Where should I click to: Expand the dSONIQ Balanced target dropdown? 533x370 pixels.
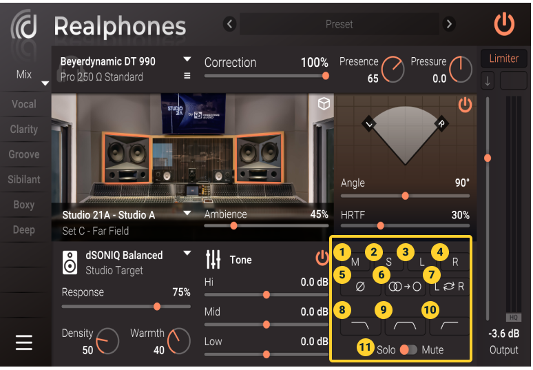(x=187, y=253)
